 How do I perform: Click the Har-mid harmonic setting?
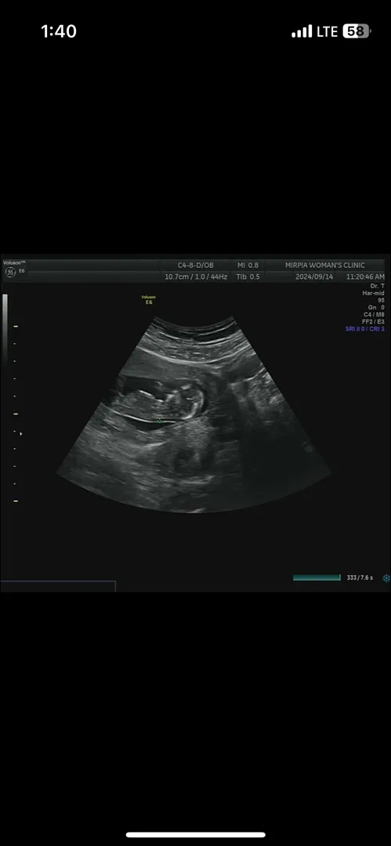[x=373, y=293]
